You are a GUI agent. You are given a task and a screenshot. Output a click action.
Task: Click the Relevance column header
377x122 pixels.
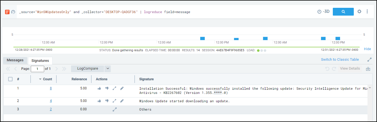click(79, 79)
